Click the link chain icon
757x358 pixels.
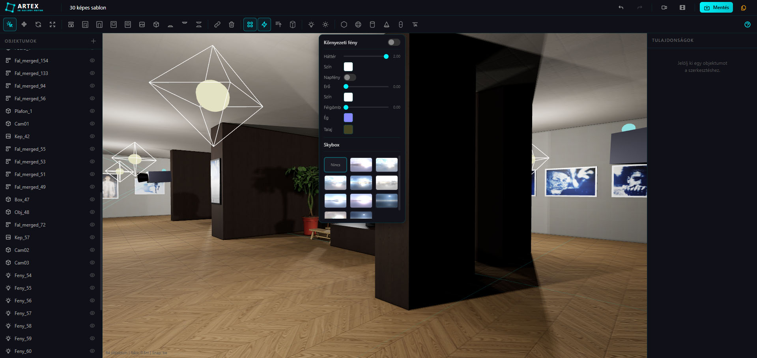click(217, 24)
